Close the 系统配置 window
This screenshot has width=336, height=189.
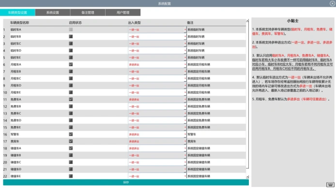pyautogui.click(x=332, y=3)
